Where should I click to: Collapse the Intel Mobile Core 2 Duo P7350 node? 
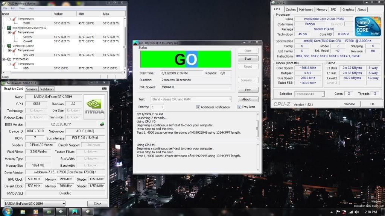[4, 28]
